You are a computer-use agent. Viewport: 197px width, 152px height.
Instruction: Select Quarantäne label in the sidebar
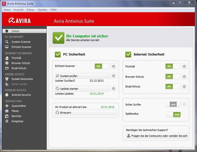[19, 106]
